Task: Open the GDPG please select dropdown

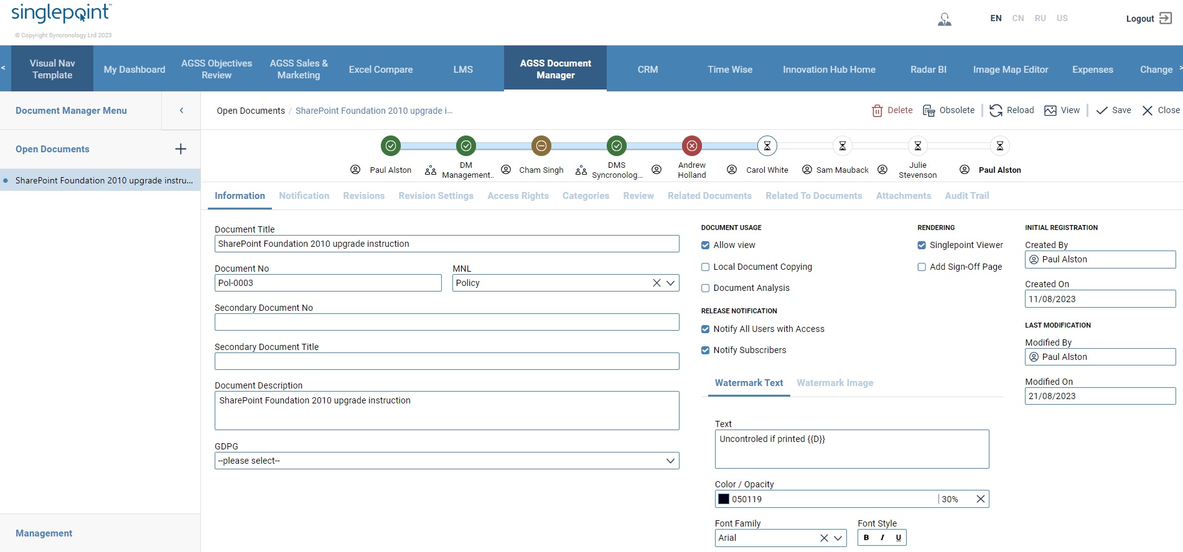Action: [447, 461]
